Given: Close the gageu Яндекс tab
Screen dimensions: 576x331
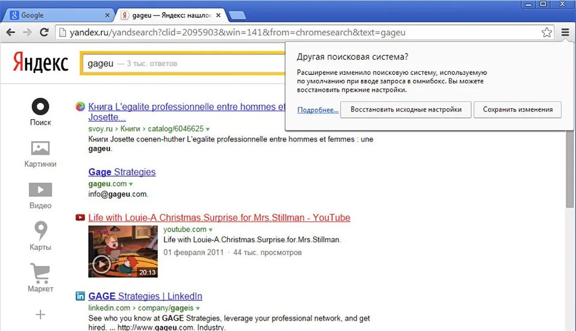Looking at the screenshot, I should click(218, 15).
